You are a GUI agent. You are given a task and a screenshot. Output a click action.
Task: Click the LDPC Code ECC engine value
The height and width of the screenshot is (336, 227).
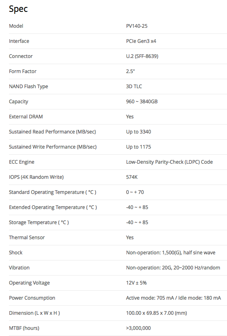click(x=169, y=162)
